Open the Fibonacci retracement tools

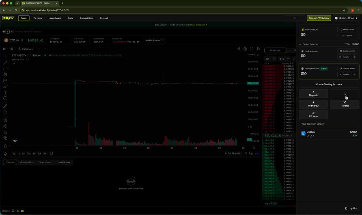(5, 68)
